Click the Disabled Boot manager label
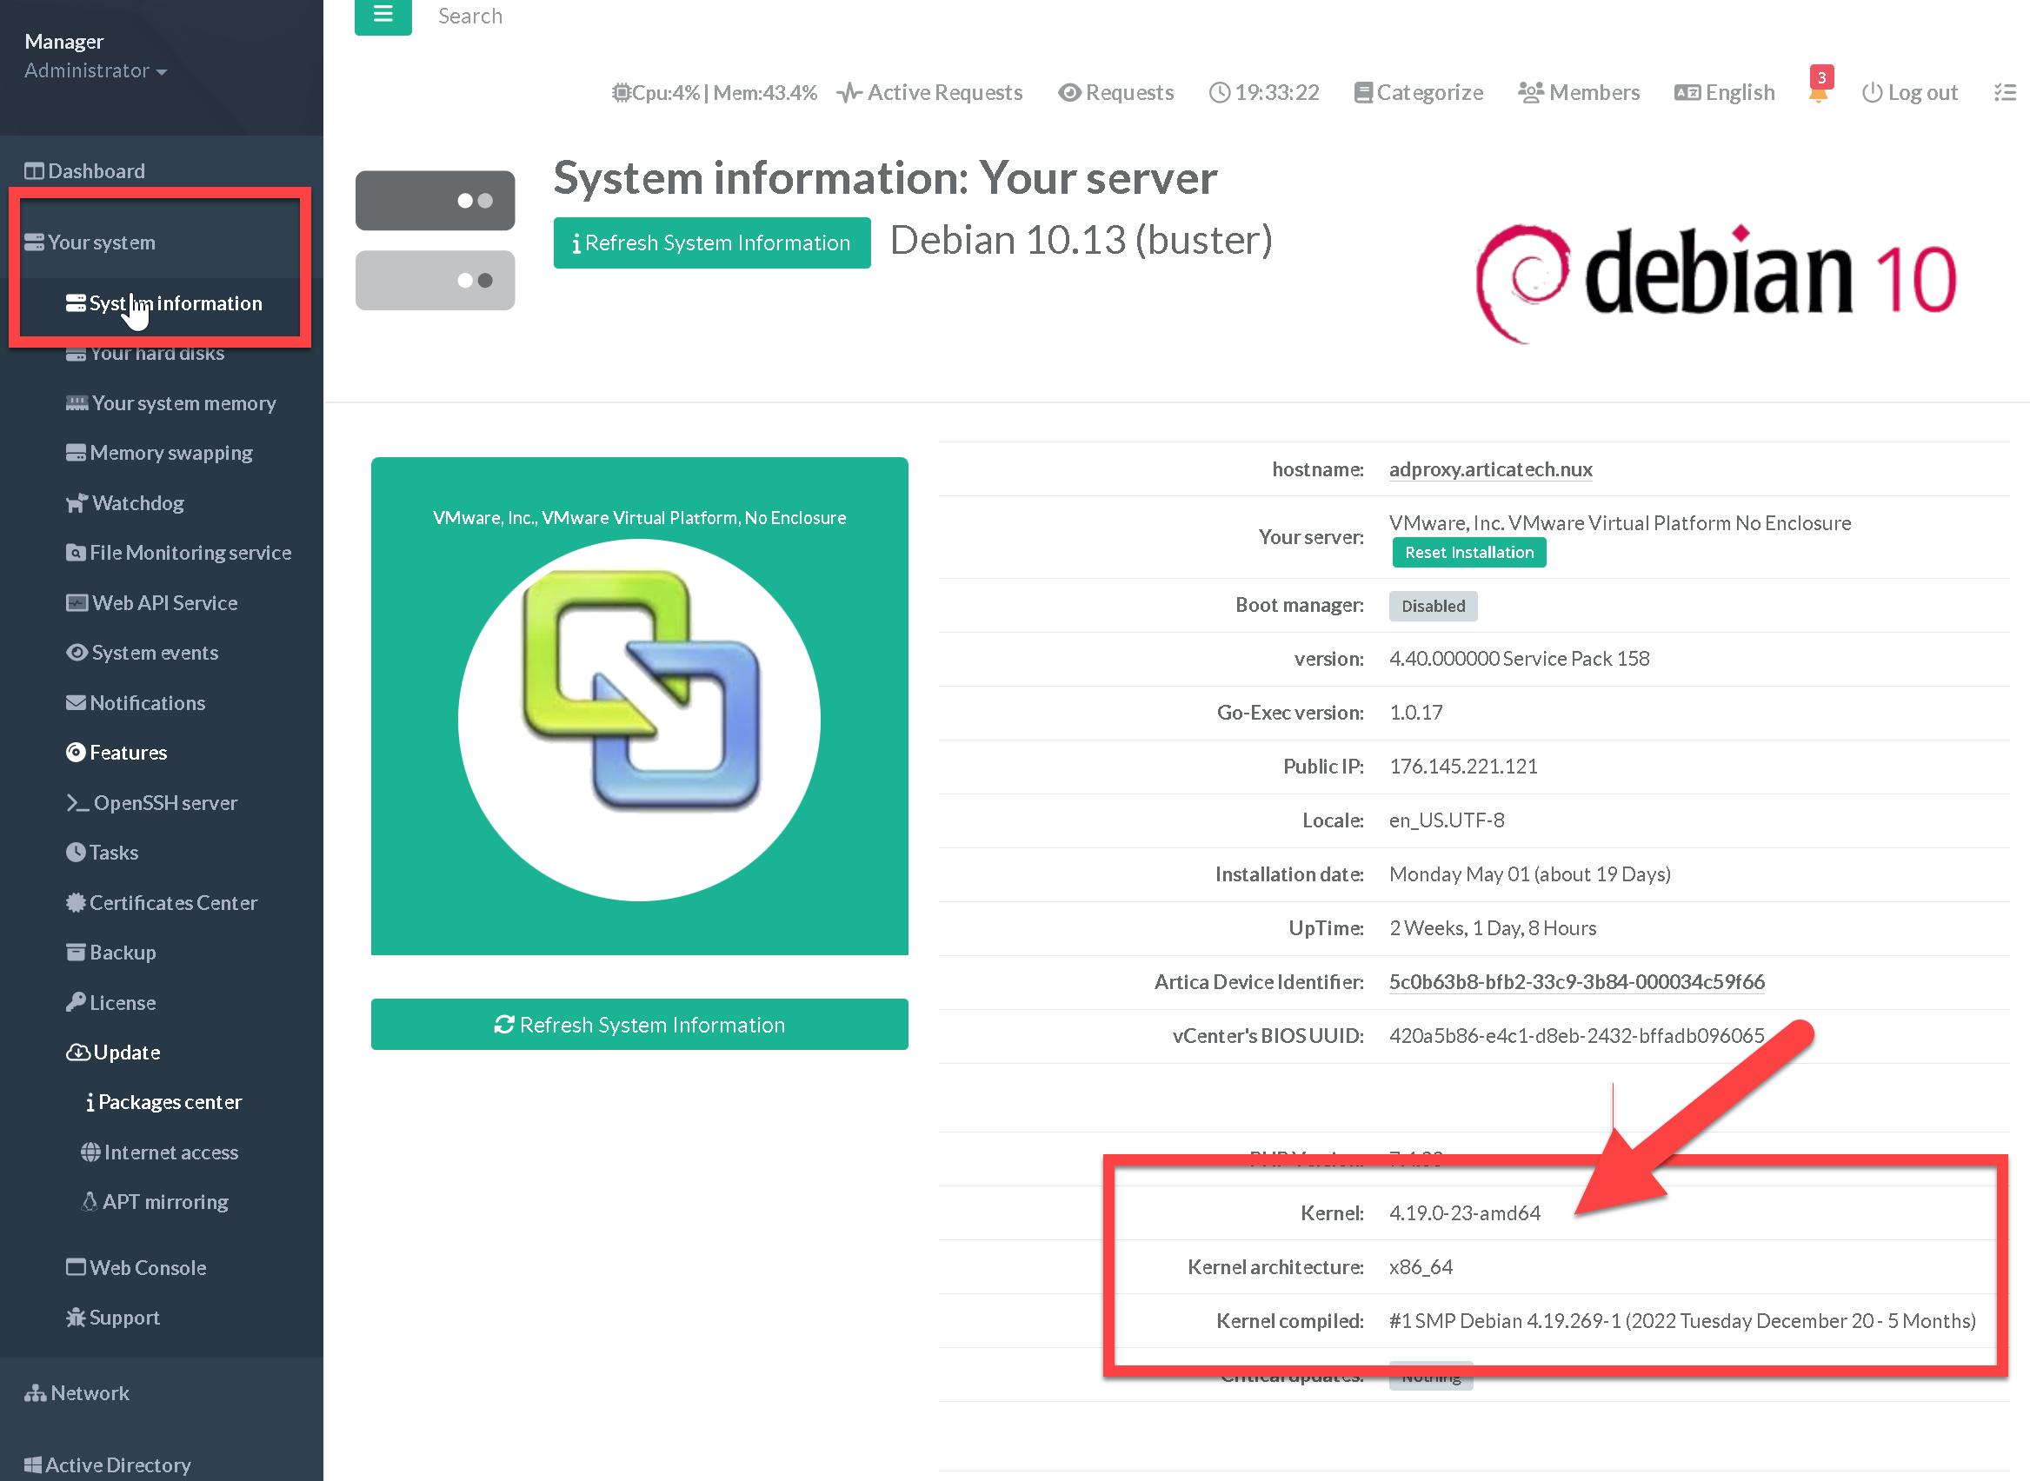This screenshot has height=1481, width=2030. (1433, 606)
